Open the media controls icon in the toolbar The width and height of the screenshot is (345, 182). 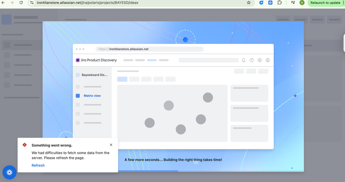pos(293,3)
